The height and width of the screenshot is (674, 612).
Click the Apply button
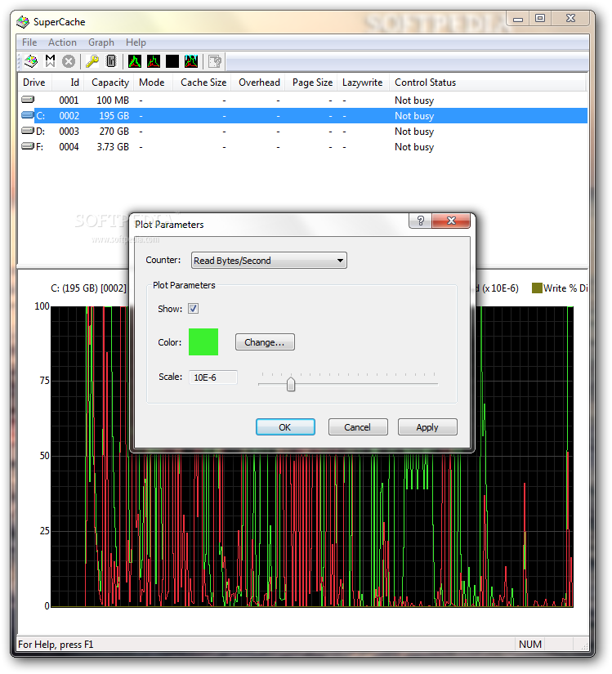point(427,426)
